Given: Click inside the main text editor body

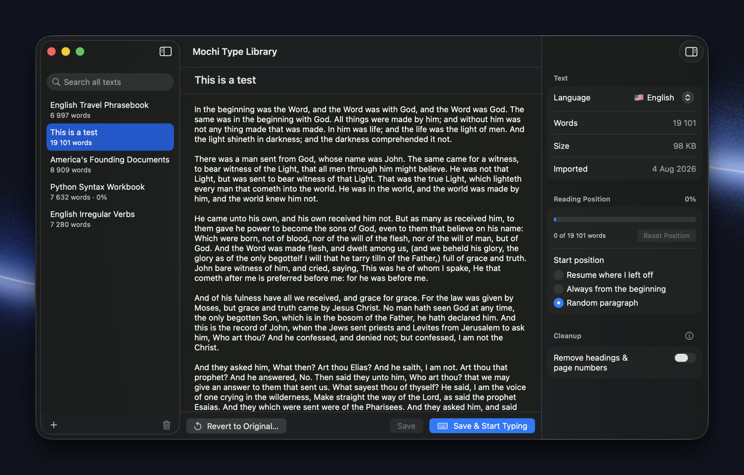Looking at the screenshot, I should [x=360, y=253].
